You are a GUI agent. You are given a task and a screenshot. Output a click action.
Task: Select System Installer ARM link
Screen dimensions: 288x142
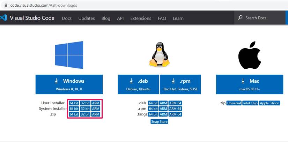pyautogui.click(x=96, y=109)
